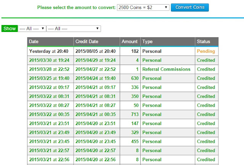This screenshot has height=165, width=244.
Task: Click the amount 630 cell
Action: click(134, 78)
